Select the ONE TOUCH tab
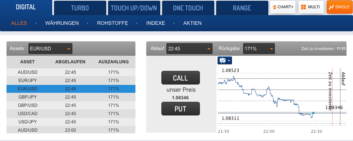353x141 pixels. [x=188, y=8]
